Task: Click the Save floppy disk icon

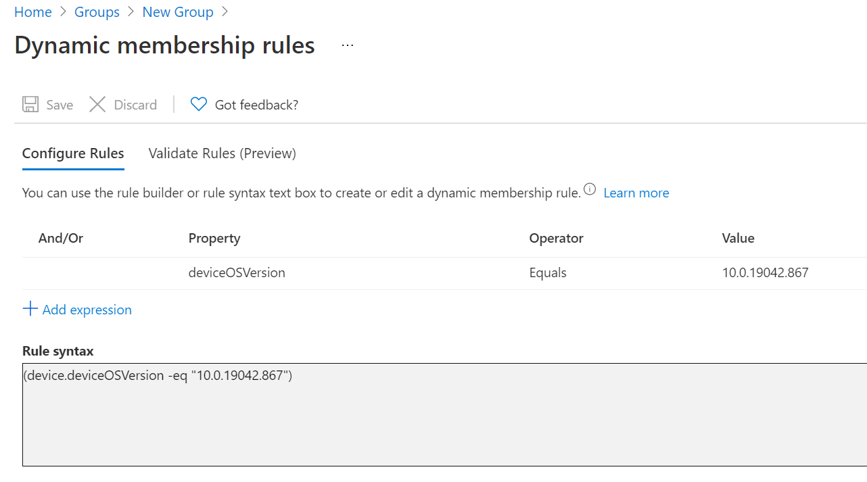Action: 30,104
